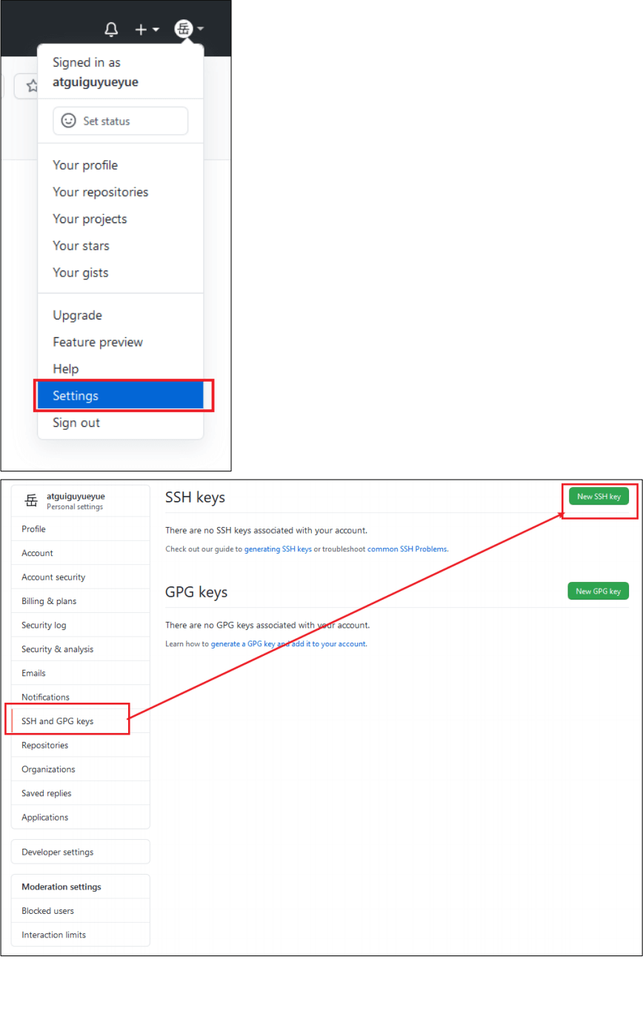This screenshot has height=1034, width=643.
Task: Open Developer settings
Action: pos(81,852)
